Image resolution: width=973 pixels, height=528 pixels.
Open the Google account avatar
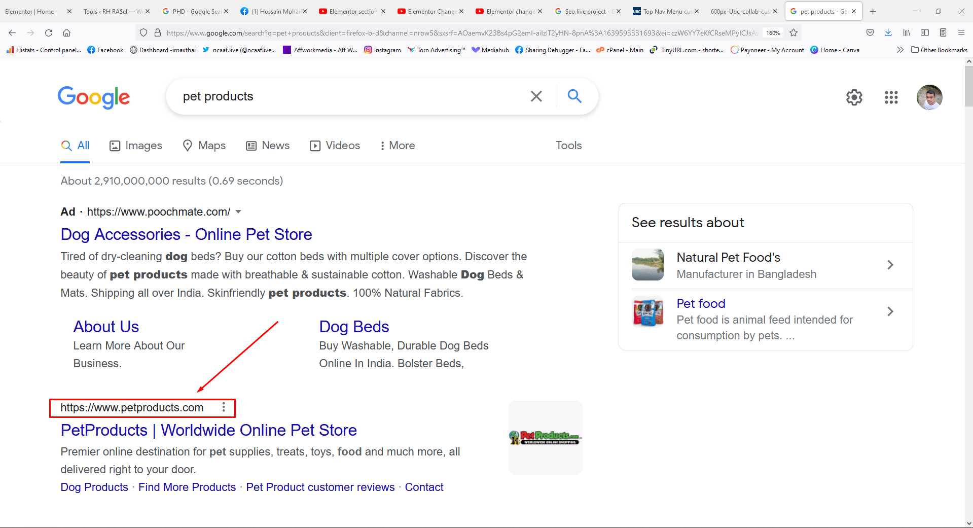[x=929, y=97]
